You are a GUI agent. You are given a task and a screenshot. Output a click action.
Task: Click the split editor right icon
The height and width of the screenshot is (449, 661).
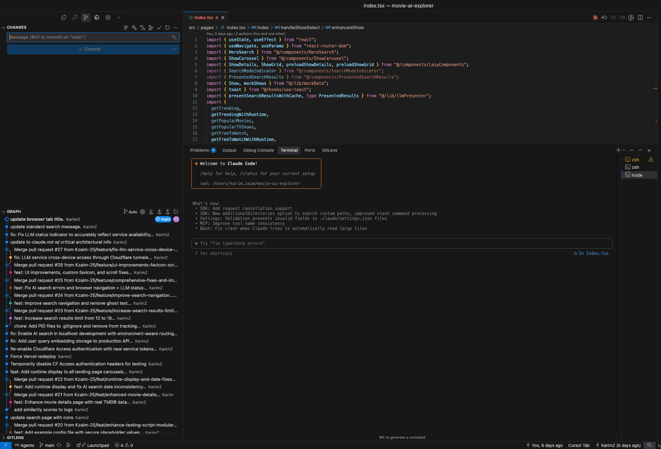tap(640, 17)
